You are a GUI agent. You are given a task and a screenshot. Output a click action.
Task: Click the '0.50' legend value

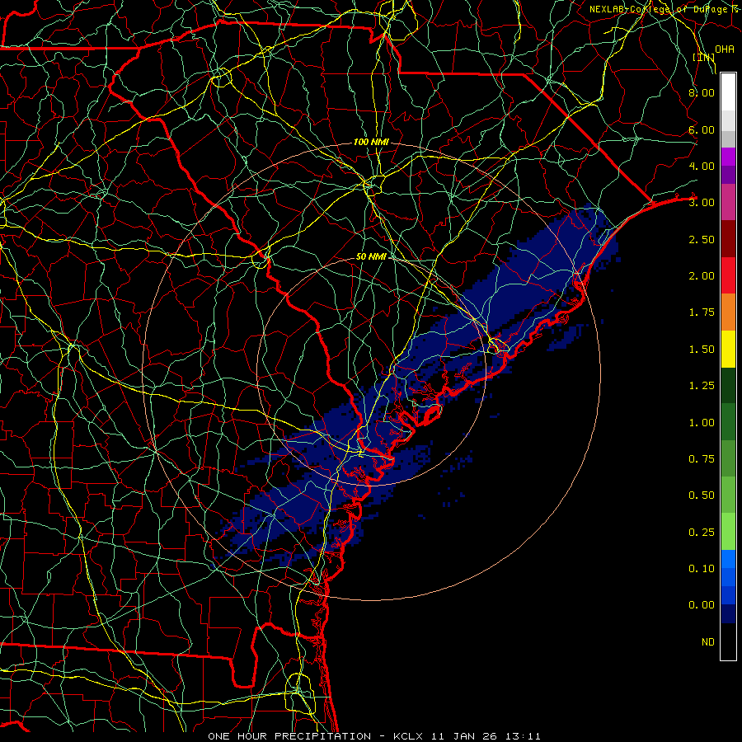tap(702, 495)
